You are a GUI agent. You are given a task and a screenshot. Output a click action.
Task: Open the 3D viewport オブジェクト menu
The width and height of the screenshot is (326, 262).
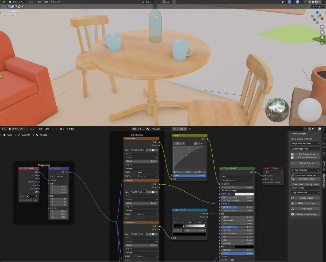[x=56, y=2]
